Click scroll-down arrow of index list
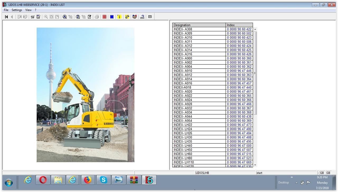Screen dimensions: 338x192 pyautogui.click(x=255, y=165)
